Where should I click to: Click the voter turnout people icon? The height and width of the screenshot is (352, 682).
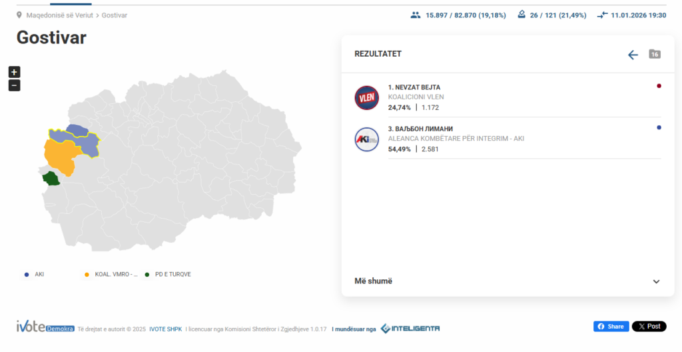[x=416, y=15]
